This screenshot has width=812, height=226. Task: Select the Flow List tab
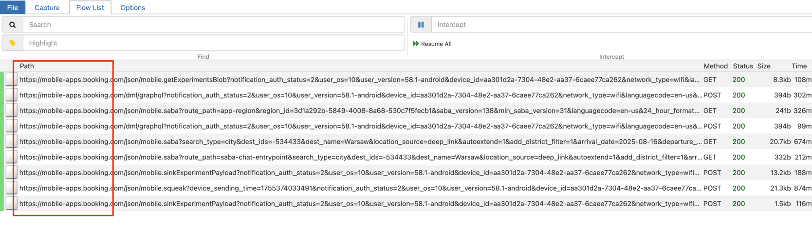(90, 8)
